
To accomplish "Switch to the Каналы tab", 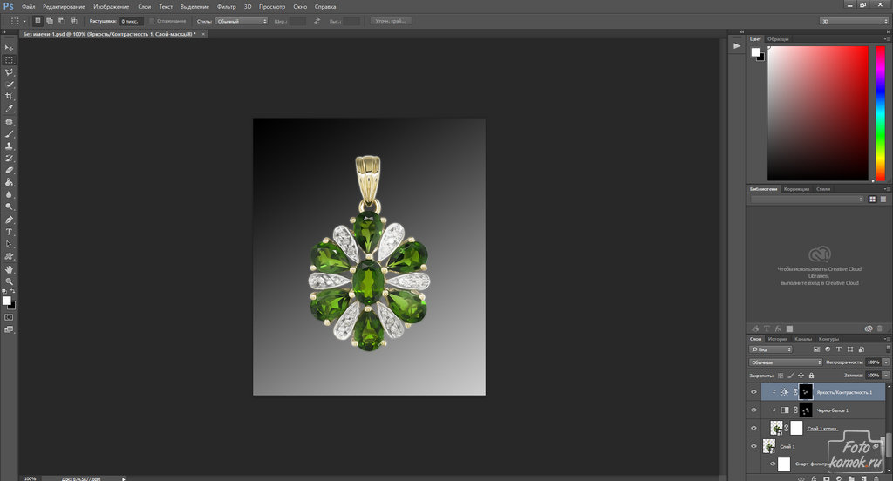I will [803, 339].
